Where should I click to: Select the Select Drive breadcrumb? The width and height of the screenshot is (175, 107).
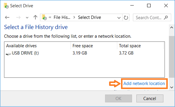(90, 17)
